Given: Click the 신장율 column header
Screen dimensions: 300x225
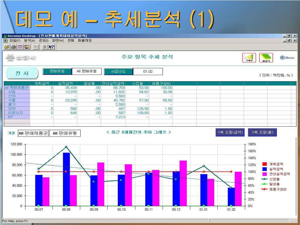Looking at the screenshot, I should 137,83.
